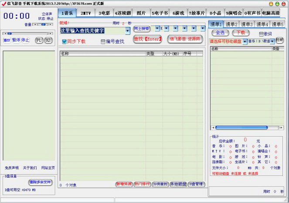Viewport: 289px width, 203px height.
Task: Disable the 同步下载 sync download checkbox
Action: click(x=64, y=41)
